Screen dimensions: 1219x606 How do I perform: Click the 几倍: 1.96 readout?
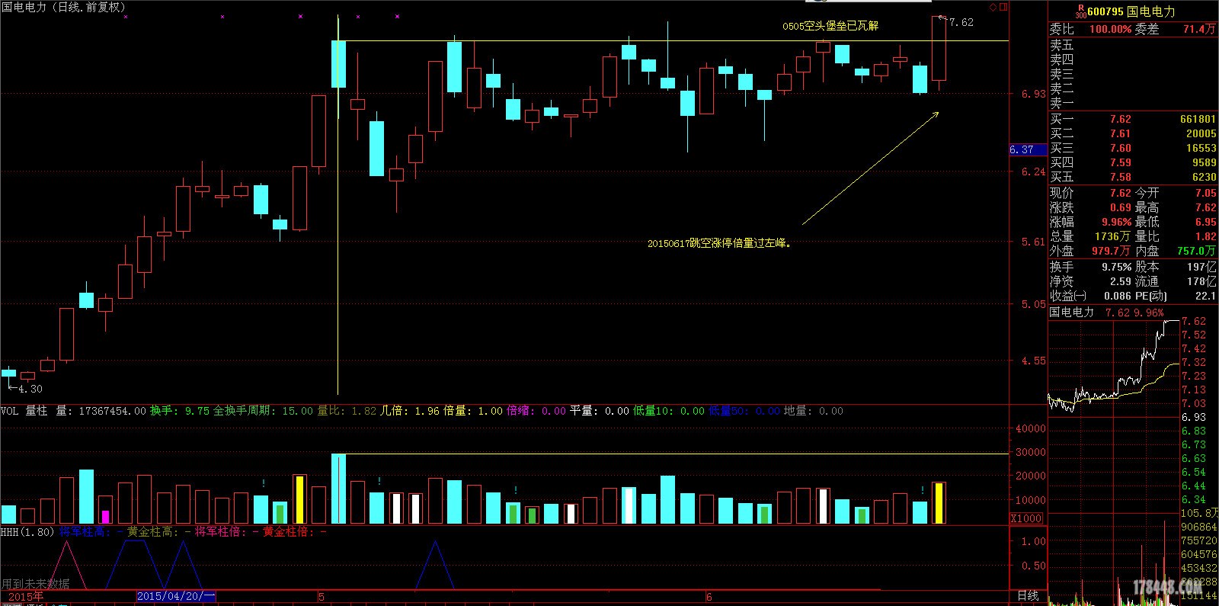click(410, 411)
